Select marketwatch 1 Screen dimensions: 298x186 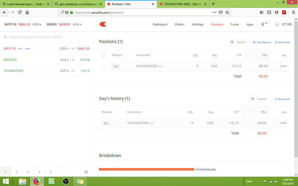click(5, 172)
